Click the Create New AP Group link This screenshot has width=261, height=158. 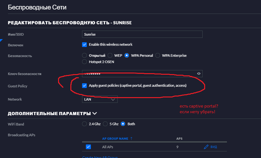[100, 157]
